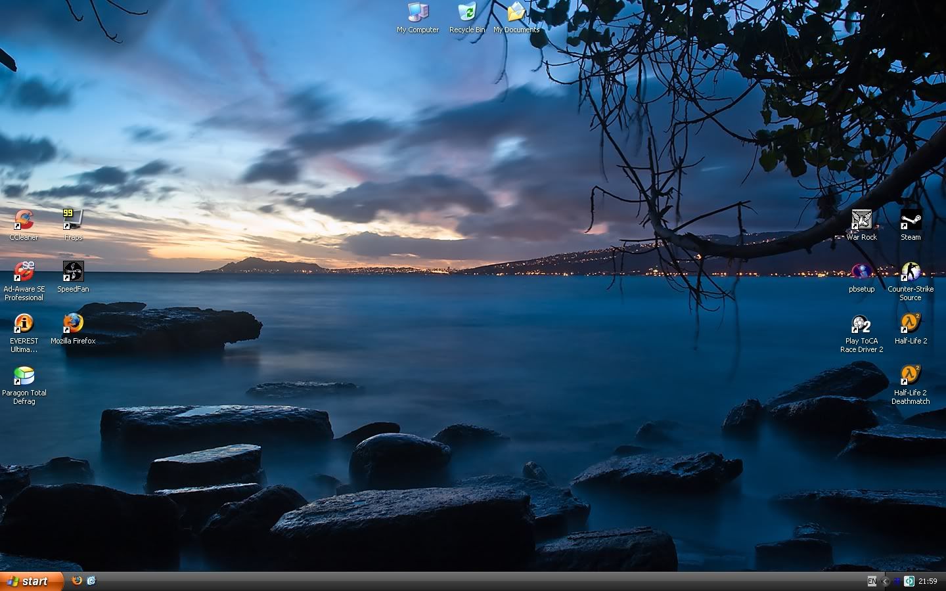Select the Fraps shortcut icon
This screenshot has width=946, height=591.
[73, 219]
